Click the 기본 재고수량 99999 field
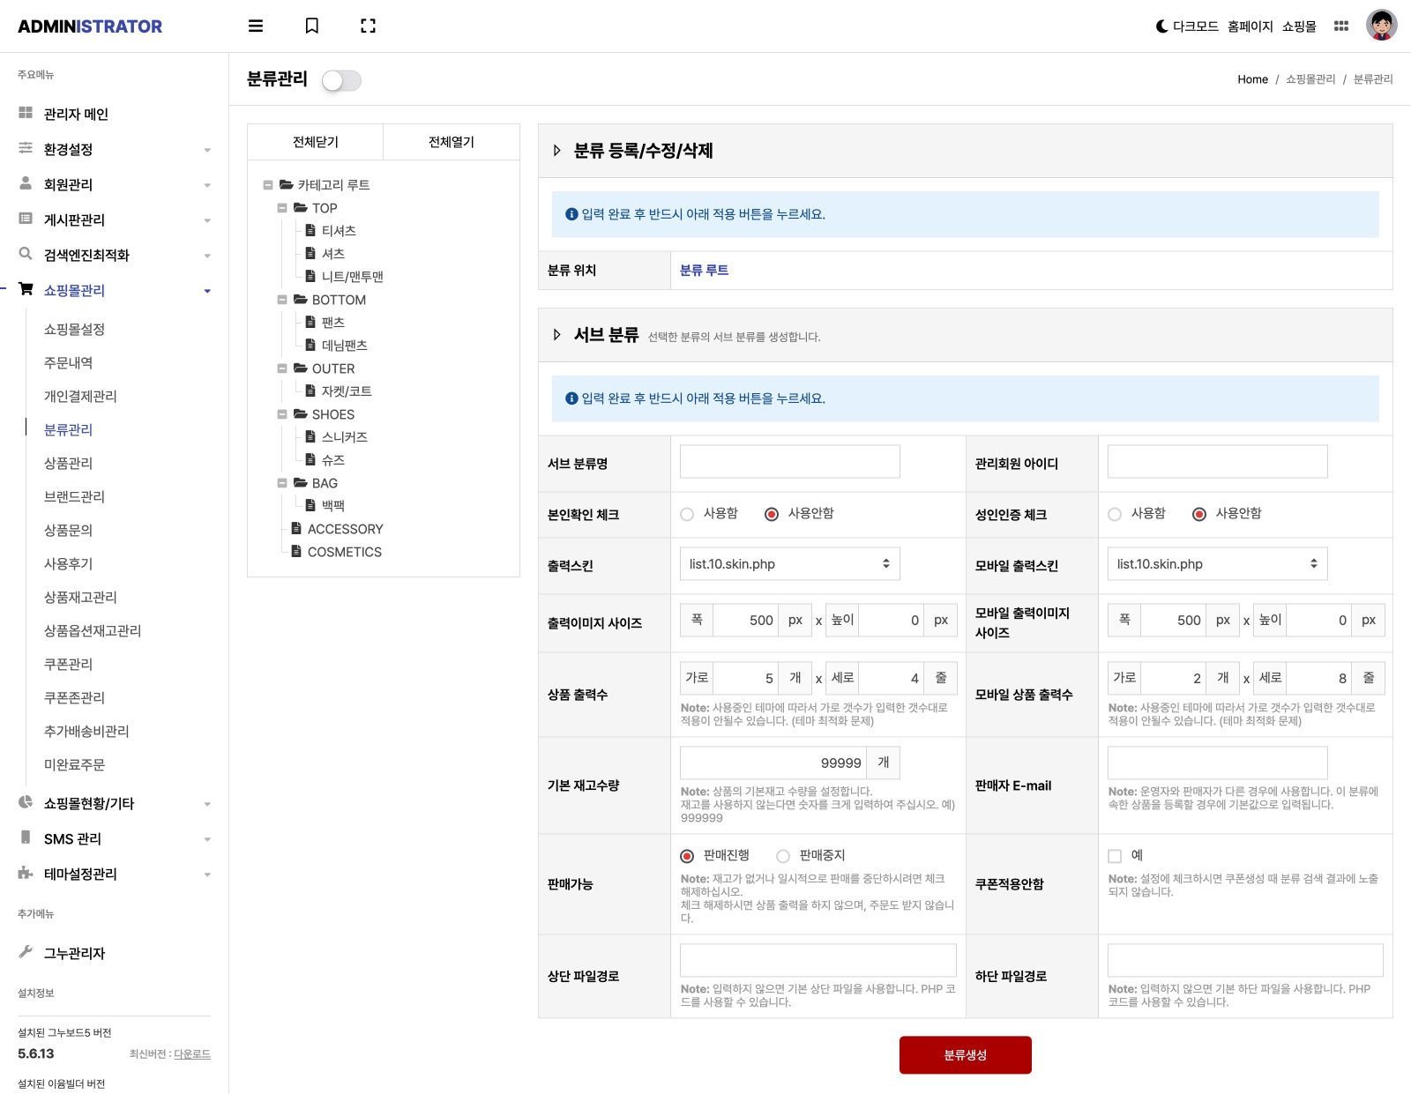The width and height of the screenshot is (1411, 1094). click(773, 763)
